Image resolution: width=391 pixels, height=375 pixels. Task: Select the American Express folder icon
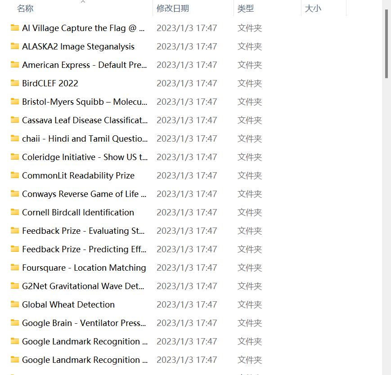[15, 64]
